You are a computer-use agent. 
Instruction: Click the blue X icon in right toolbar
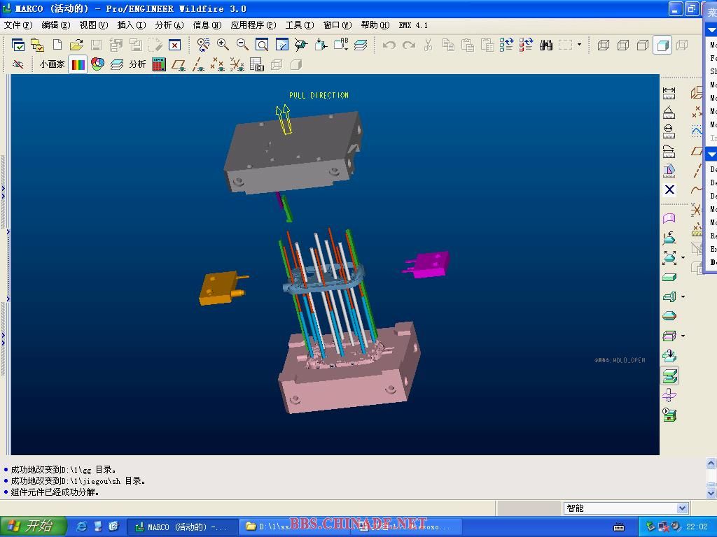pyautogui.click(x=669, y=189)
